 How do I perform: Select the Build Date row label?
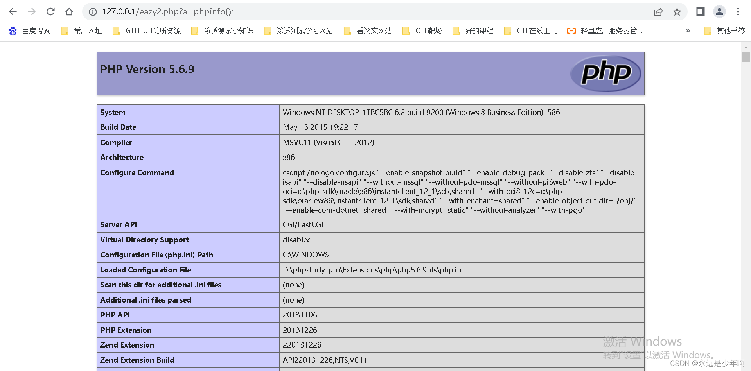(118, 127)
